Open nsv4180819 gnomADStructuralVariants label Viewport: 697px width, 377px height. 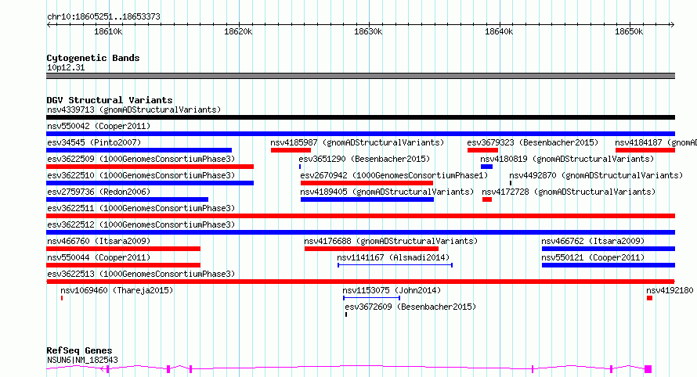567,159
